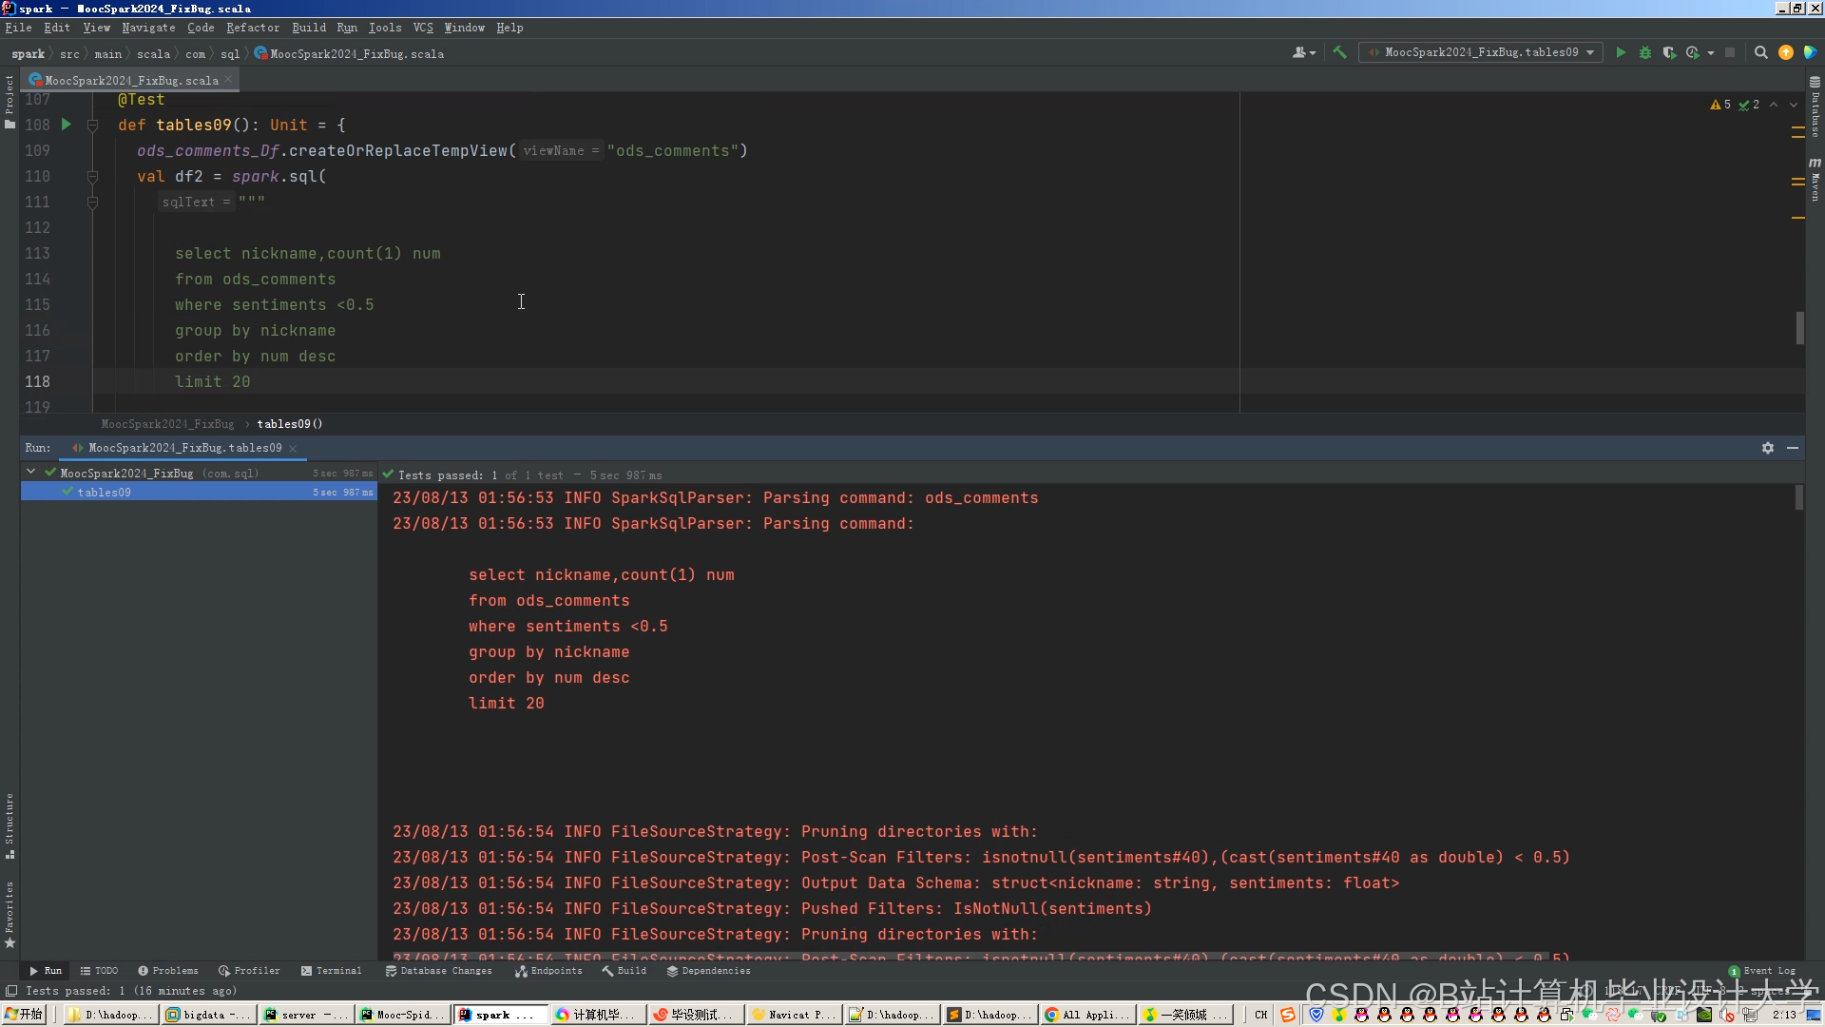Open Run panel settings gear
The image size is (1825, 1027).
(1768, 448)
